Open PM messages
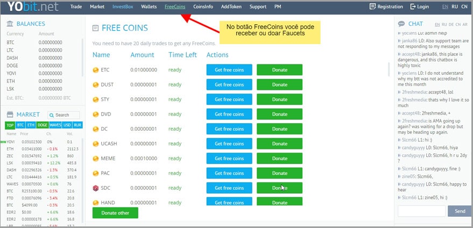The width and height of the screenshot is (473, 228). pyautogui.click(x=278, y=6)
